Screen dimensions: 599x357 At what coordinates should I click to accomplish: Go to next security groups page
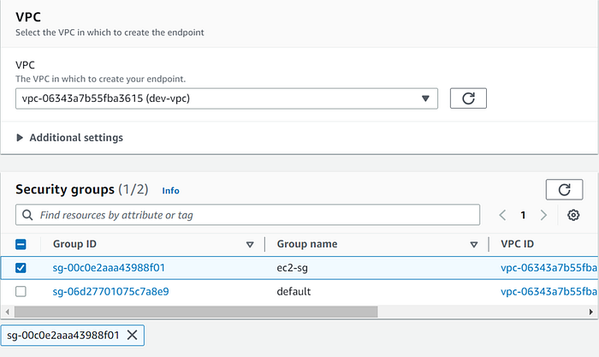pyautogui.click(x=543, y=215)
